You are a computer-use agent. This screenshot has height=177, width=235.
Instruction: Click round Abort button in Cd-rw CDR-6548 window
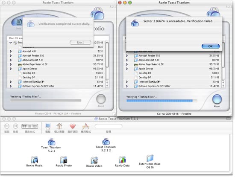point(217,99)
